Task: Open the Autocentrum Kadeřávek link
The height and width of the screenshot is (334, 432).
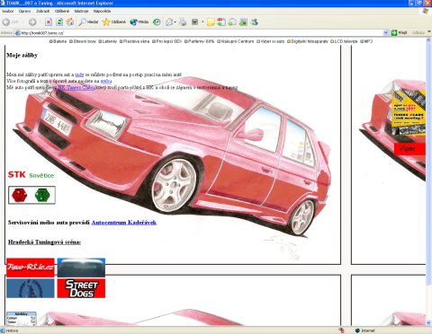Action: point(123,223)
